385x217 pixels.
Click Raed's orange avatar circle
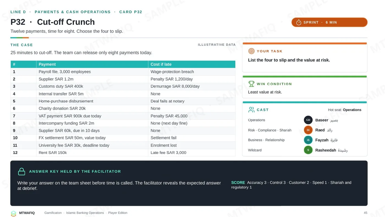tap(308, 130)
